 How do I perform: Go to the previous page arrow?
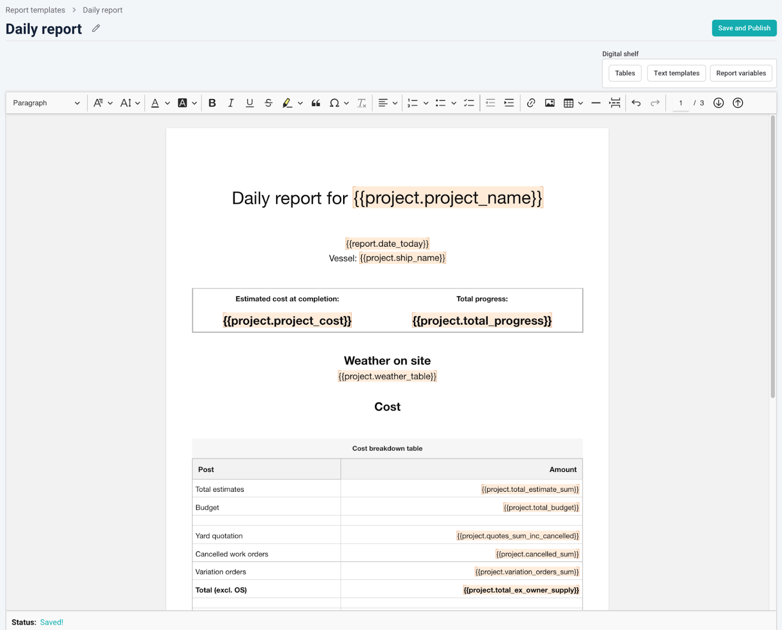coord(738,103)
